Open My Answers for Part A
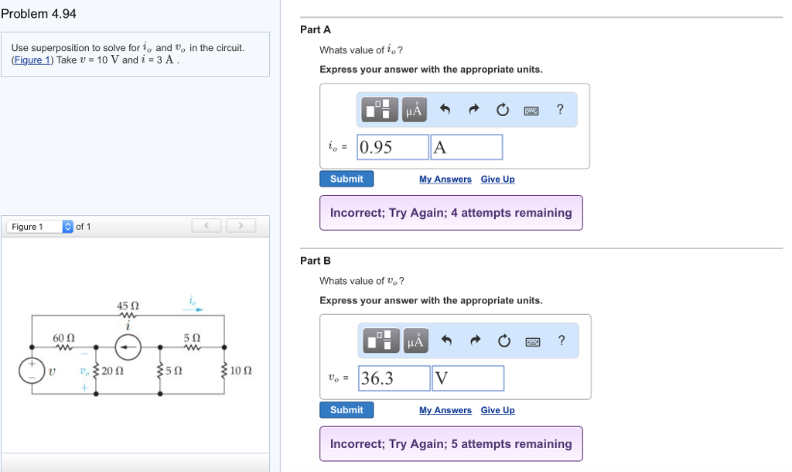This screenshot has width=792, height=472. point(445,179)
